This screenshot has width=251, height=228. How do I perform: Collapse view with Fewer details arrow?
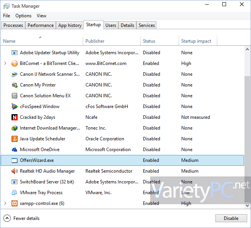pos(7,218)
